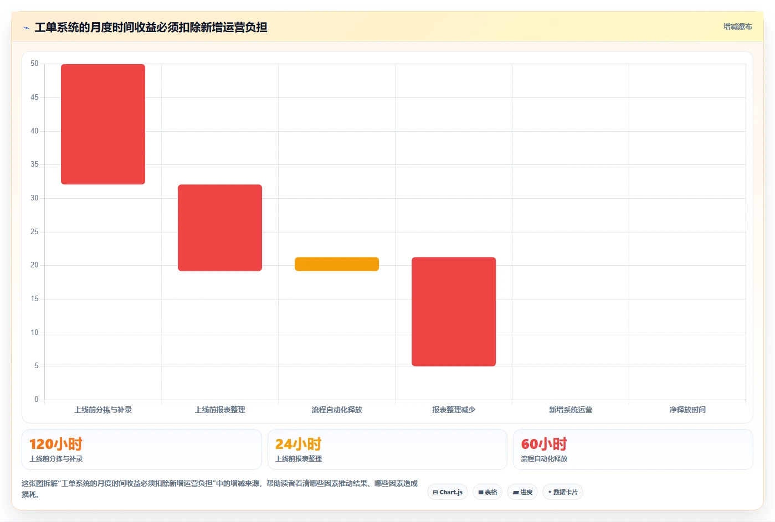Click the red bar for 上线前分拣与补录
This screenshot has width=775, height=522.
(103, 124)
